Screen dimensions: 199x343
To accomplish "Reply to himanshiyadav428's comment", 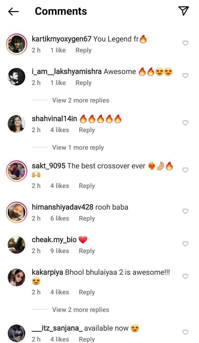I will [87, 218].
